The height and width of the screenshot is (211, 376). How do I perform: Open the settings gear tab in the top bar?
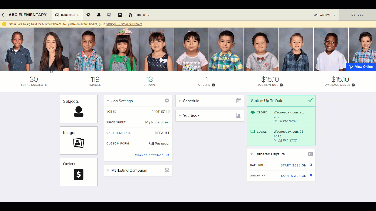pos(88,15)
